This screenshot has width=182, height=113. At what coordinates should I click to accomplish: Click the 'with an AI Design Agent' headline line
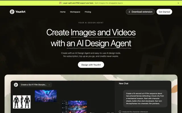91,43
